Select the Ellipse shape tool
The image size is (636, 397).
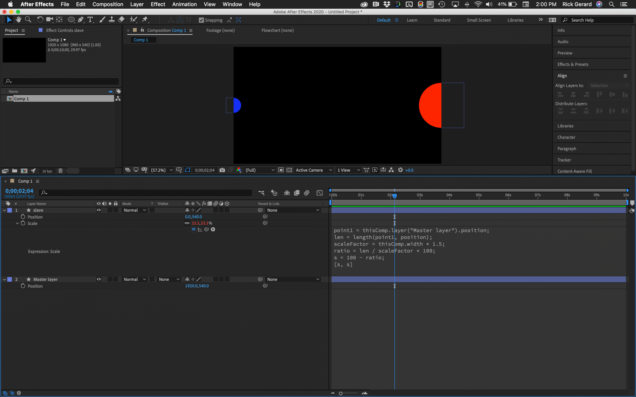[71, 19]
